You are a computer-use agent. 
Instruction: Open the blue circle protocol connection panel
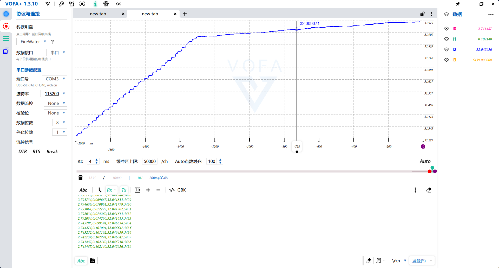point(6,14)
